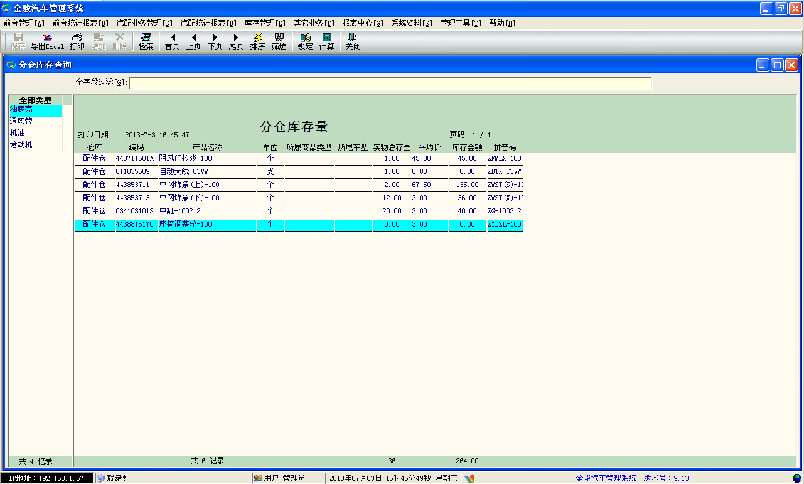Open the 汽配业务管理[C] menu
This screenshot has width=804, height=484.
click(144, 23)
